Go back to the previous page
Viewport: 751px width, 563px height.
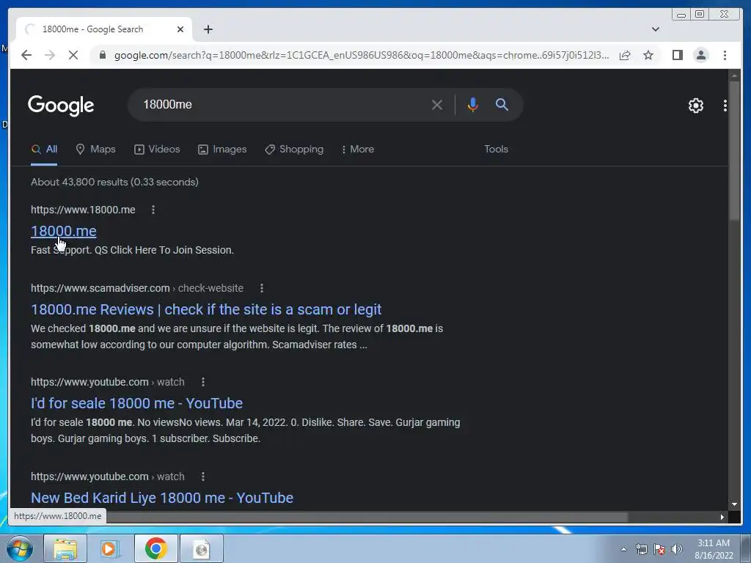point(26,55)
